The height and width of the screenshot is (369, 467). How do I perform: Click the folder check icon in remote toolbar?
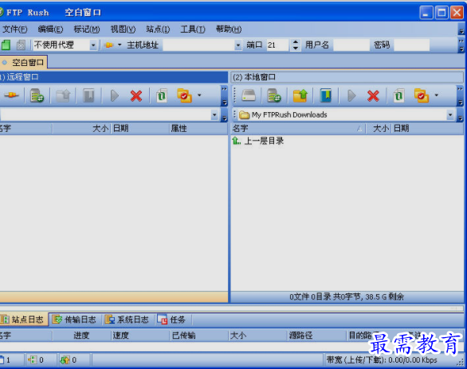(184, 95)
